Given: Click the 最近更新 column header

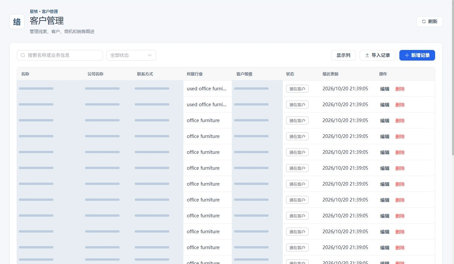Looking at the screenshot, I should (330, 74).
